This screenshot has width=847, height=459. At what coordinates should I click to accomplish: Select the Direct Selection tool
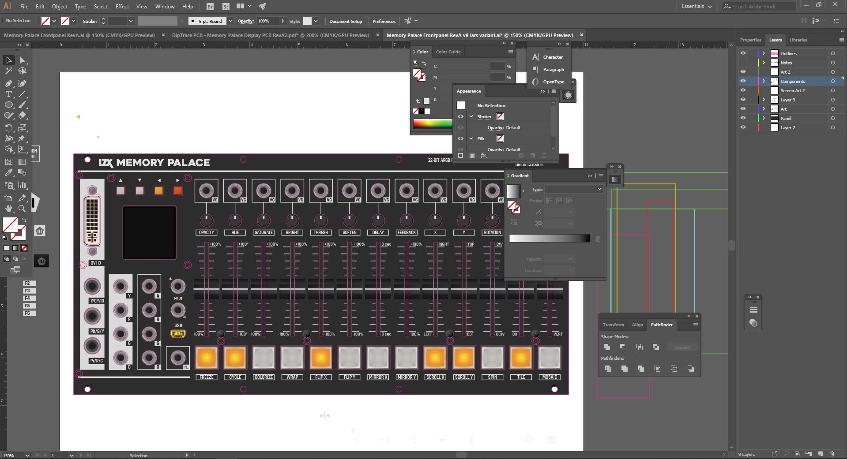click(x=22, y=60)
